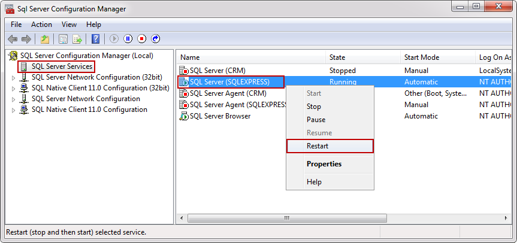This screenshot has height=243, width=517.
Task: Sort by the State column header
Action: 363,57
